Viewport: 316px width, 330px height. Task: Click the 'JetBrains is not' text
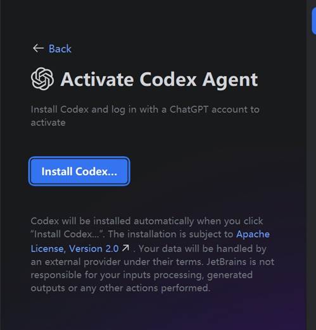(241, 262)
